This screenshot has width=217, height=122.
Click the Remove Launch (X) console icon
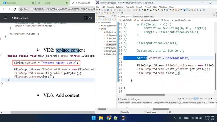181,99
